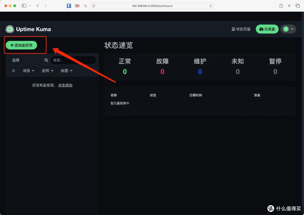This screenshot has height=215, width=304.
Task: Open the Safari share icon
Action: (x=281, y=6)
